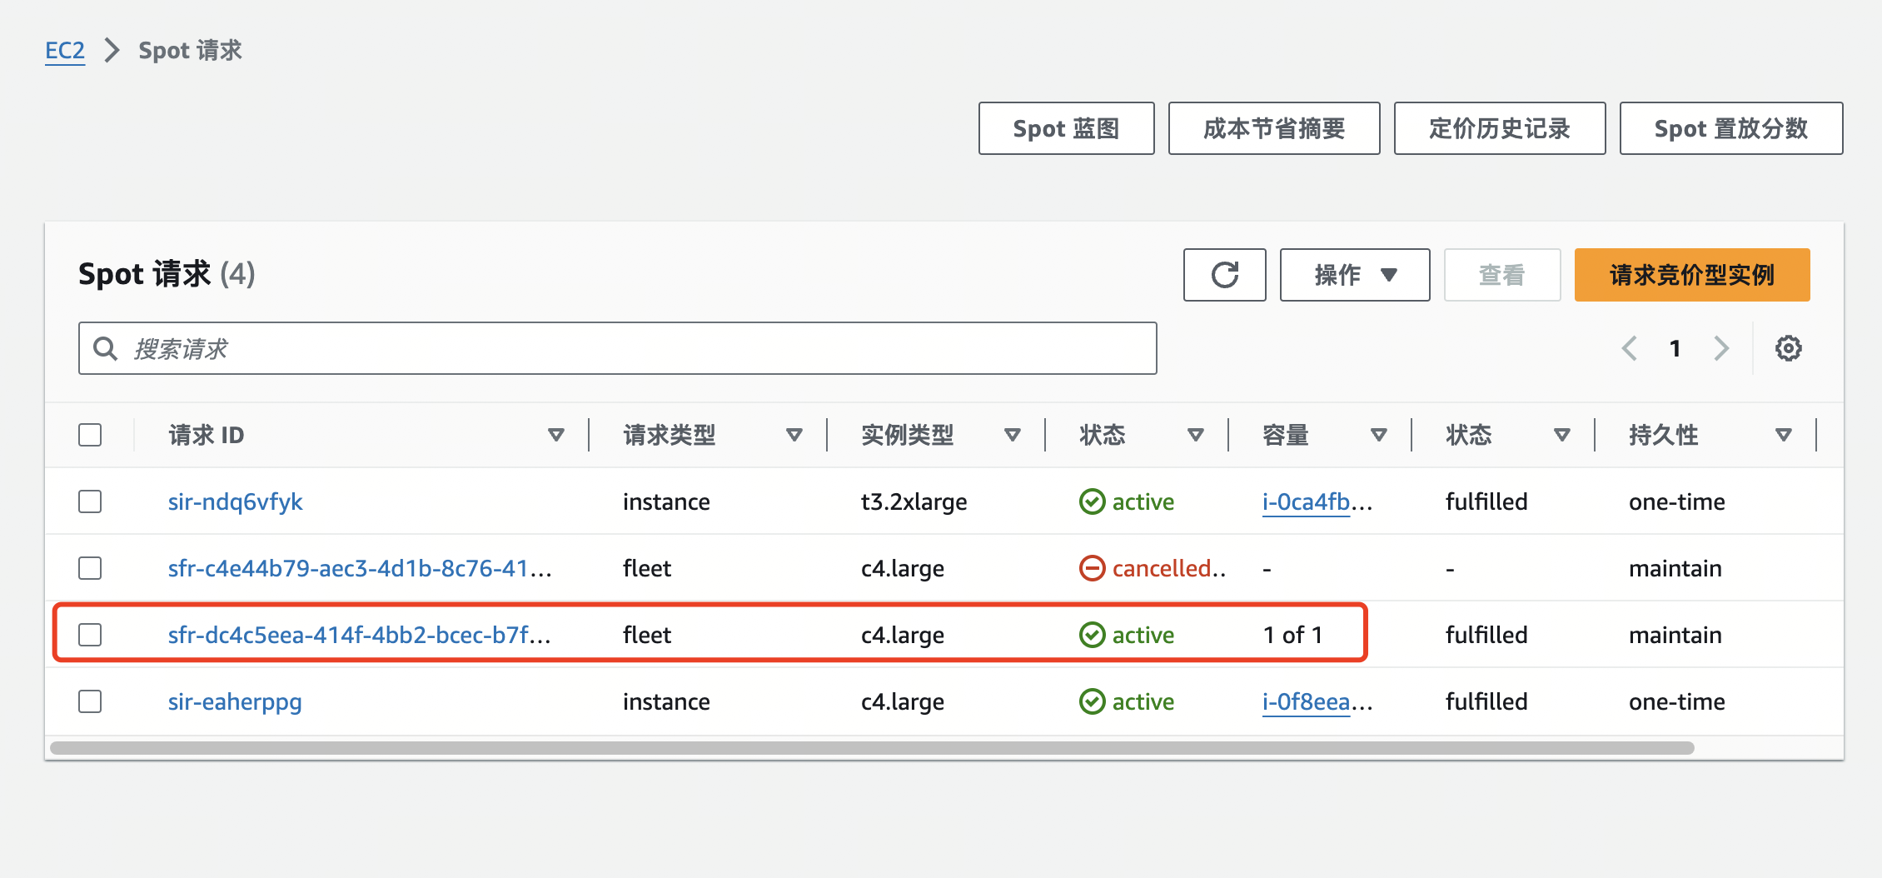
Task: Sort by 容量 column arrow
Action: coord(1378,435)
